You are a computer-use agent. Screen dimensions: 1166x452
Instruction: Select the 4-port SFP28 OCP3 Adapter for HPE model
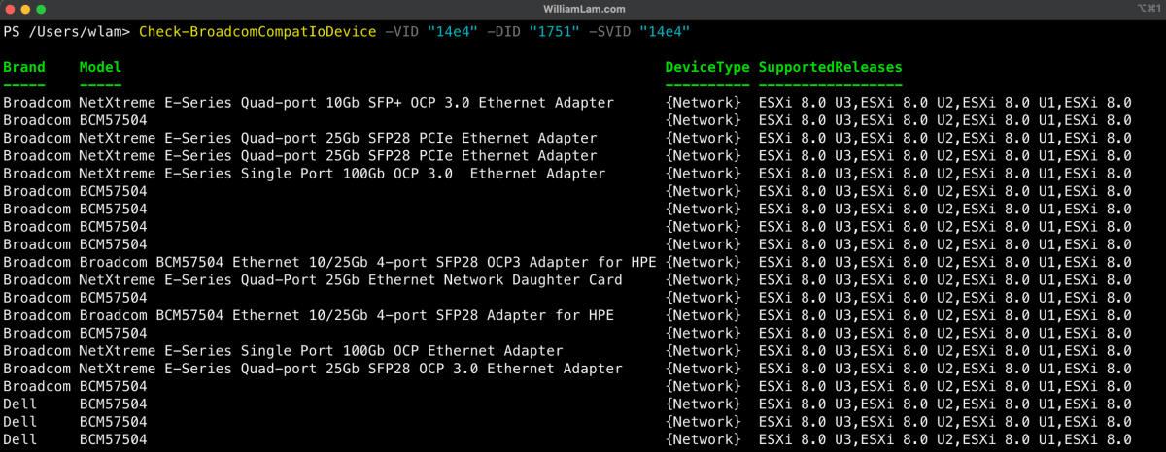[x=367, y=263]
